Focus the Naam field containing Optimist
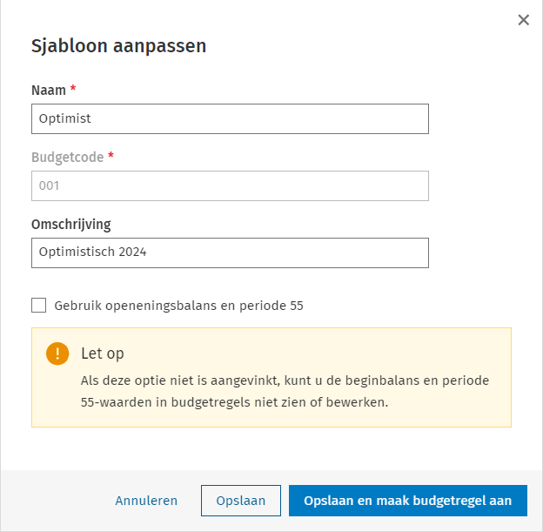This screenshot has width=543, height=532. [230, 119]
